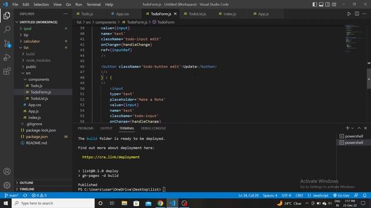This screenshot has height=208, width=371.
Task: Click the code minimap preview
Action: 354,38
